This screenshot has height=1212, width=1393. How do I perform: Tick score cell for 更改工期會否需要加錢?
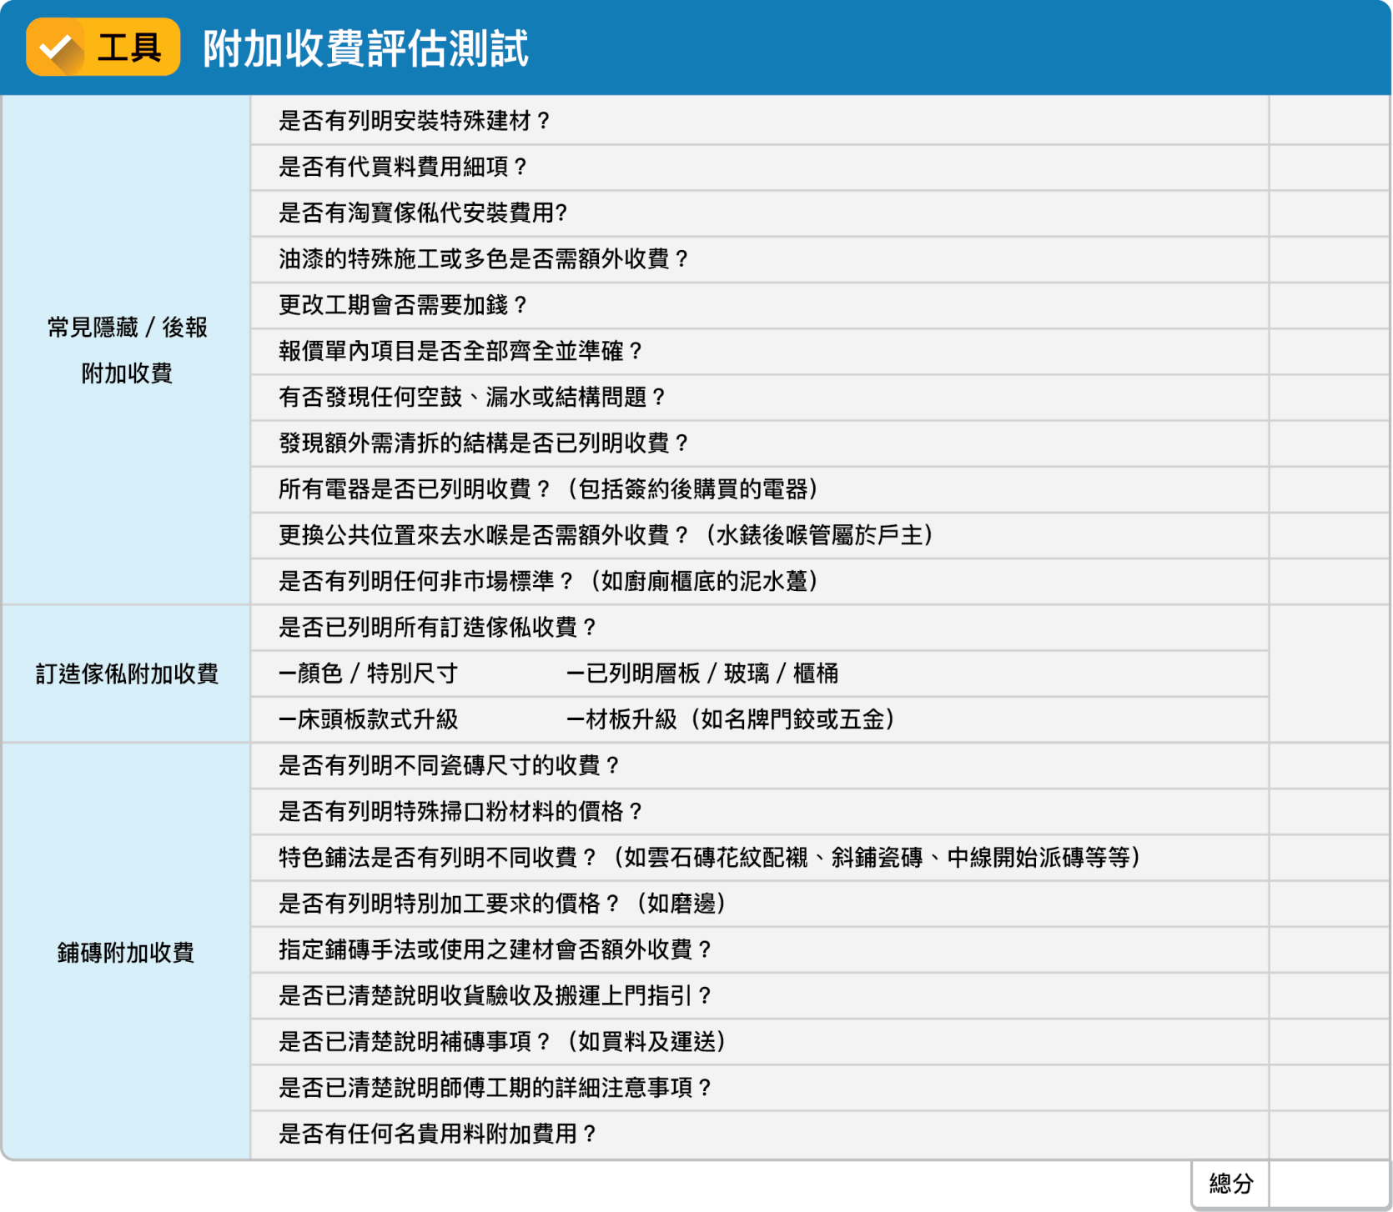[1330, 305]
